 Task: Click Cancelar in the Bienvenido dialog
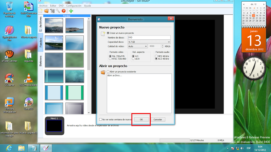tap(158, 119)
